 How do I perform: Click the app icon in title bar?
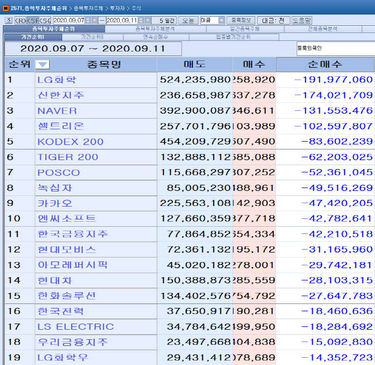(6, 8)
